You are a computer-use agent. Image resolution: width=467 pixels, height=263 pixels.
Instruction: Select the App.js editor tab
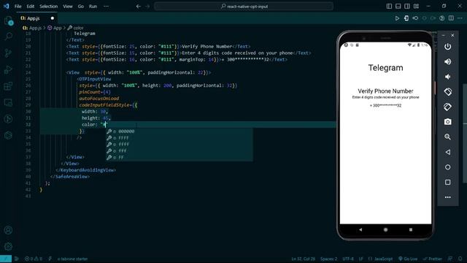click(x=37, y=18)
